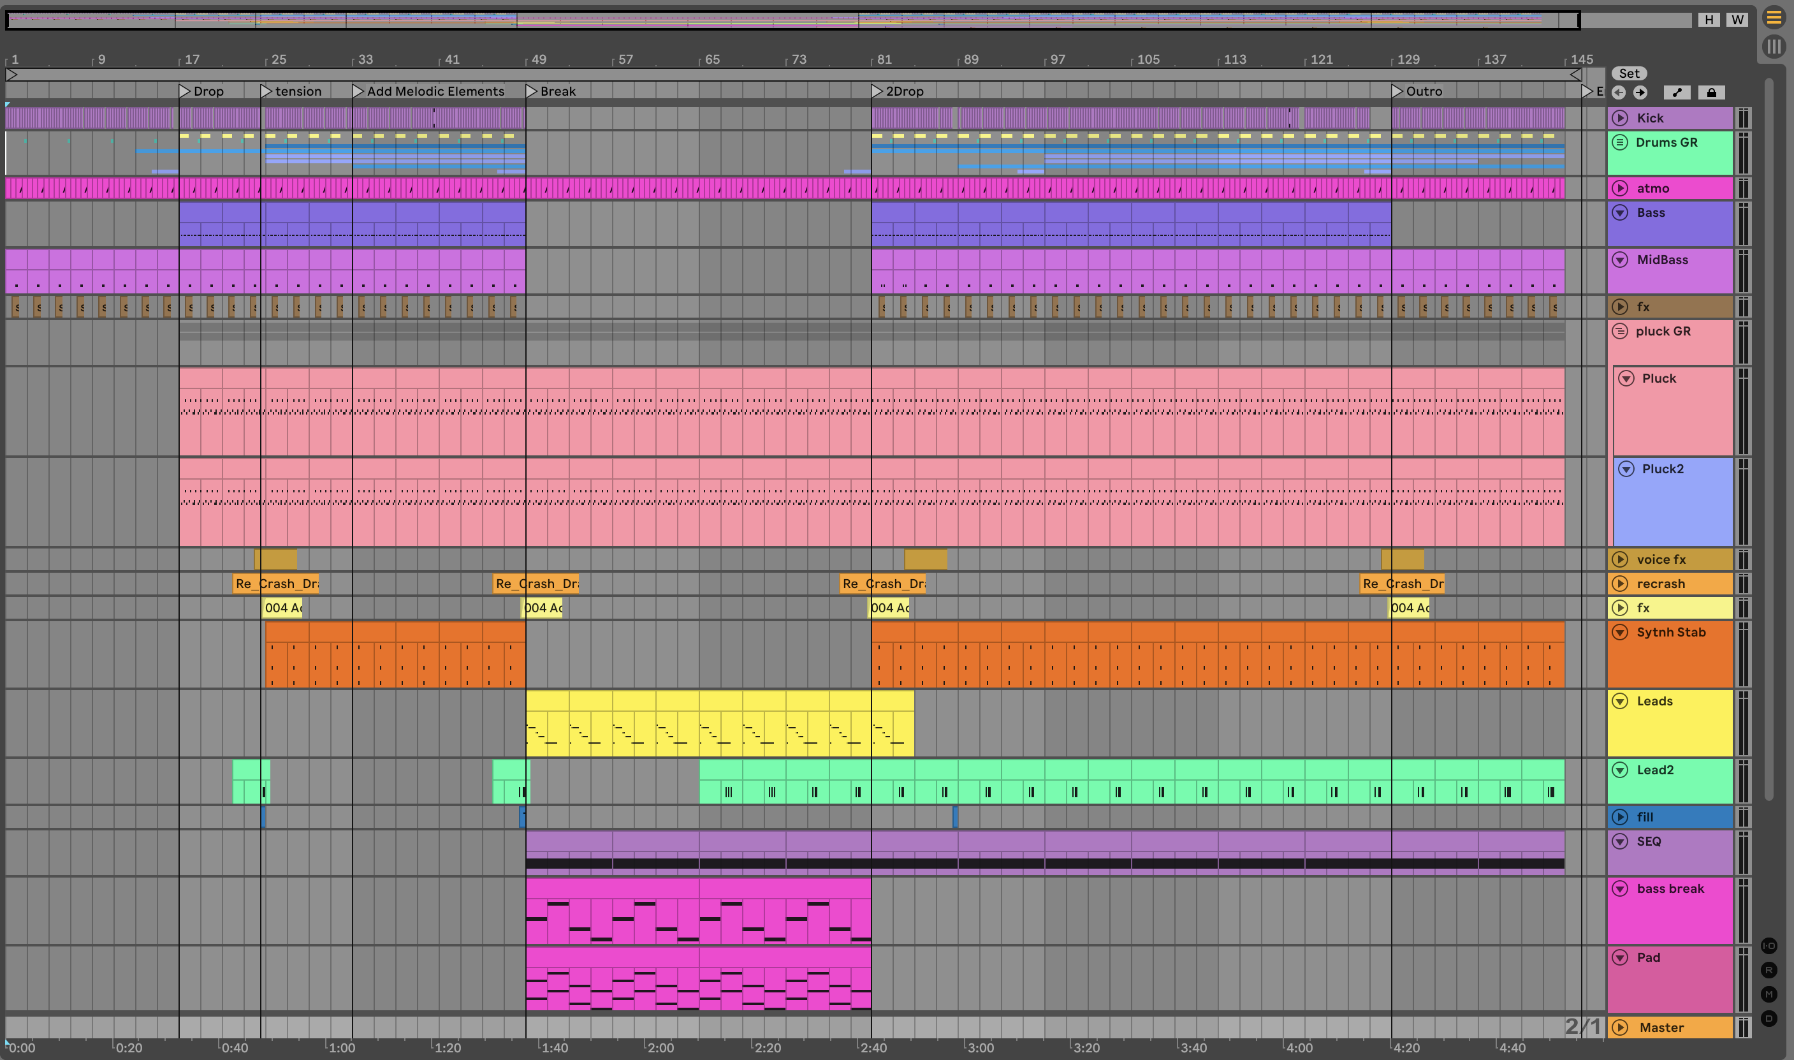Toggle the Returns (R) section visibility
This screenshot has height=1060, width=1794.
point(1768,970)
